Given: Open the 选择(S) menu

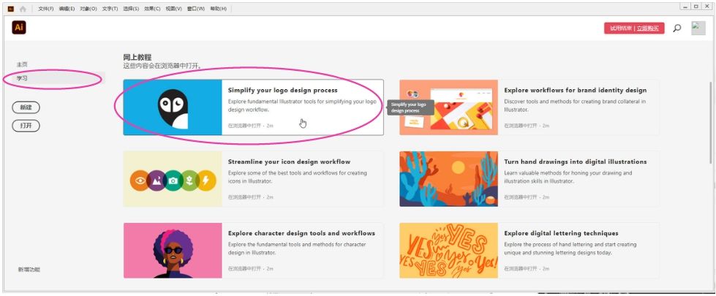Looking at the screenshot, I should [131, 9].
